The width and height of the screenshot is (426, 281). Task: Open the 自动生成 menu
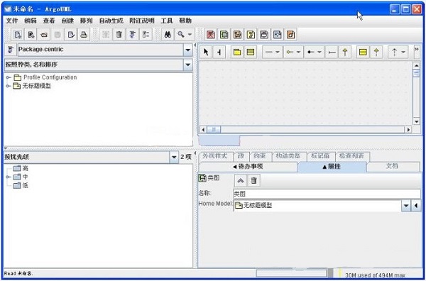(111, 21)
